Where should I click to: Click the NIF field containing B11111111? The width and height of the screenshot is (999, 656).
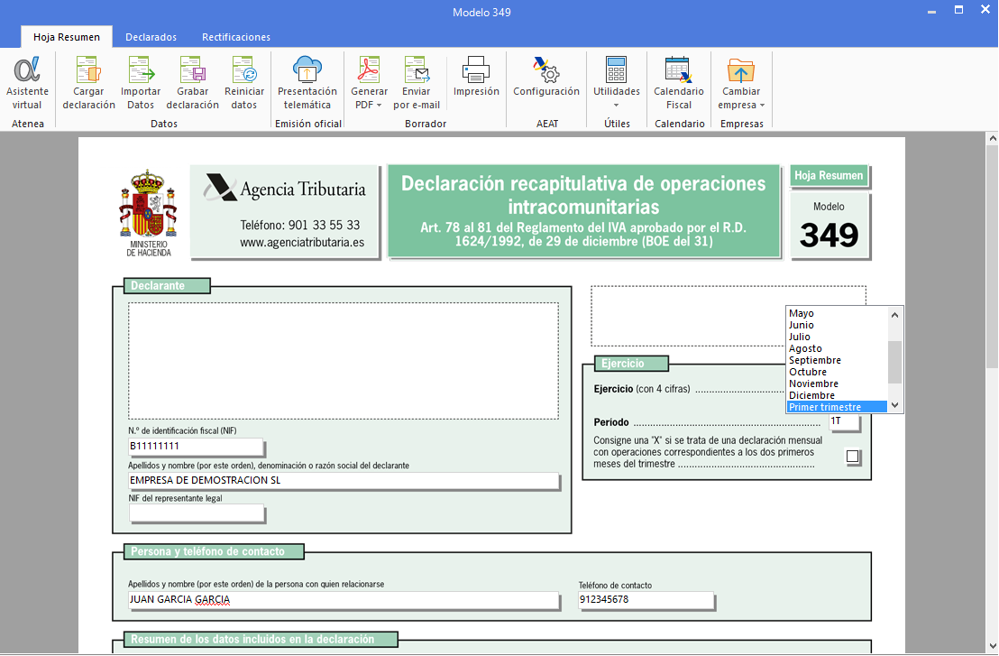point(196,446)
